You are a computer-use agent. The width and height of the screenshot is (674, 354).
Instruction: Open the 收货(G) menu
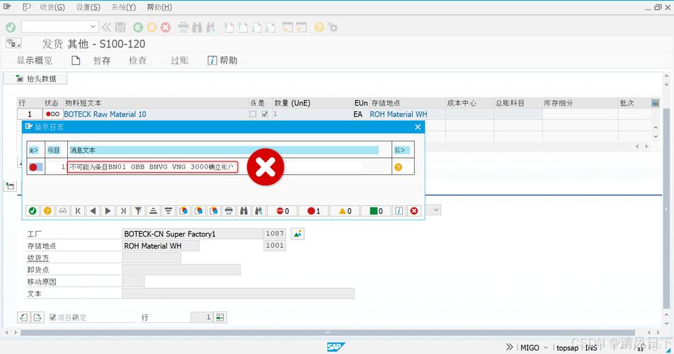click(x=52, y=7)
